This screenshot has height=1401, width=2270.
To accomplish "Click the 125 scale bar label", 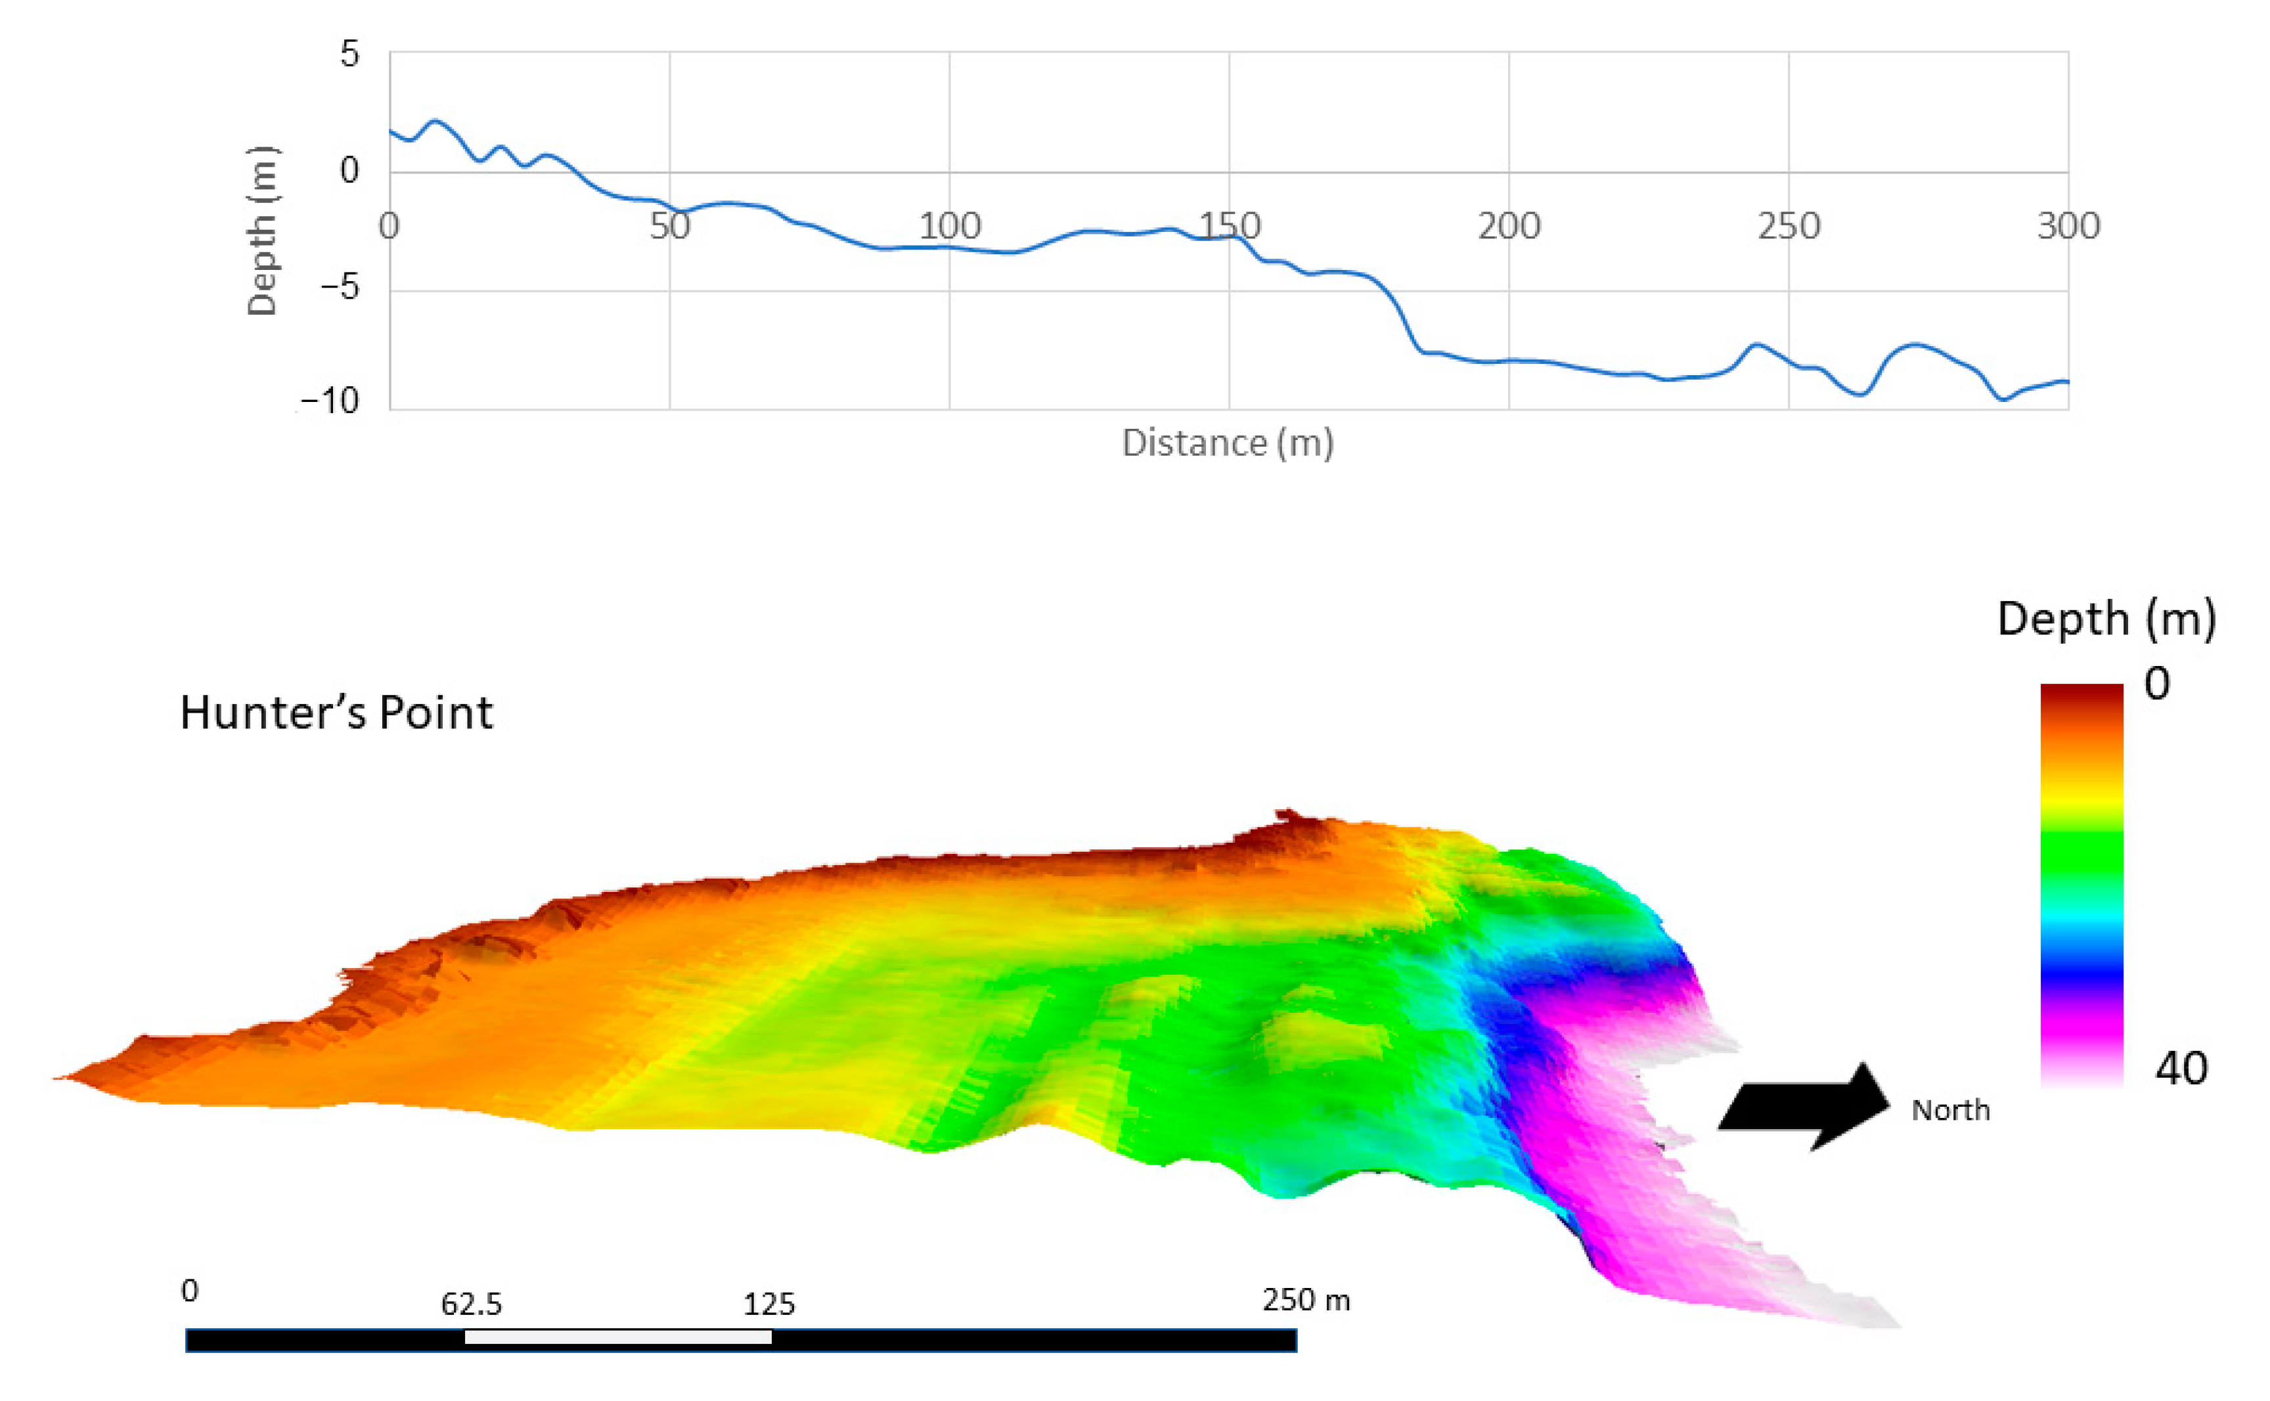I will point(768,1304).
